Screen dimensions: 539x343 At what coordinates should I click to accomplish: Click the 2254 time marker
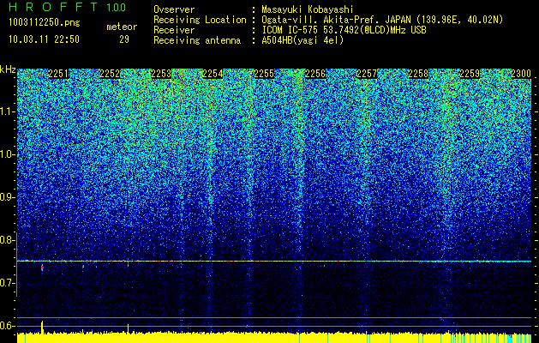(213, 74)
